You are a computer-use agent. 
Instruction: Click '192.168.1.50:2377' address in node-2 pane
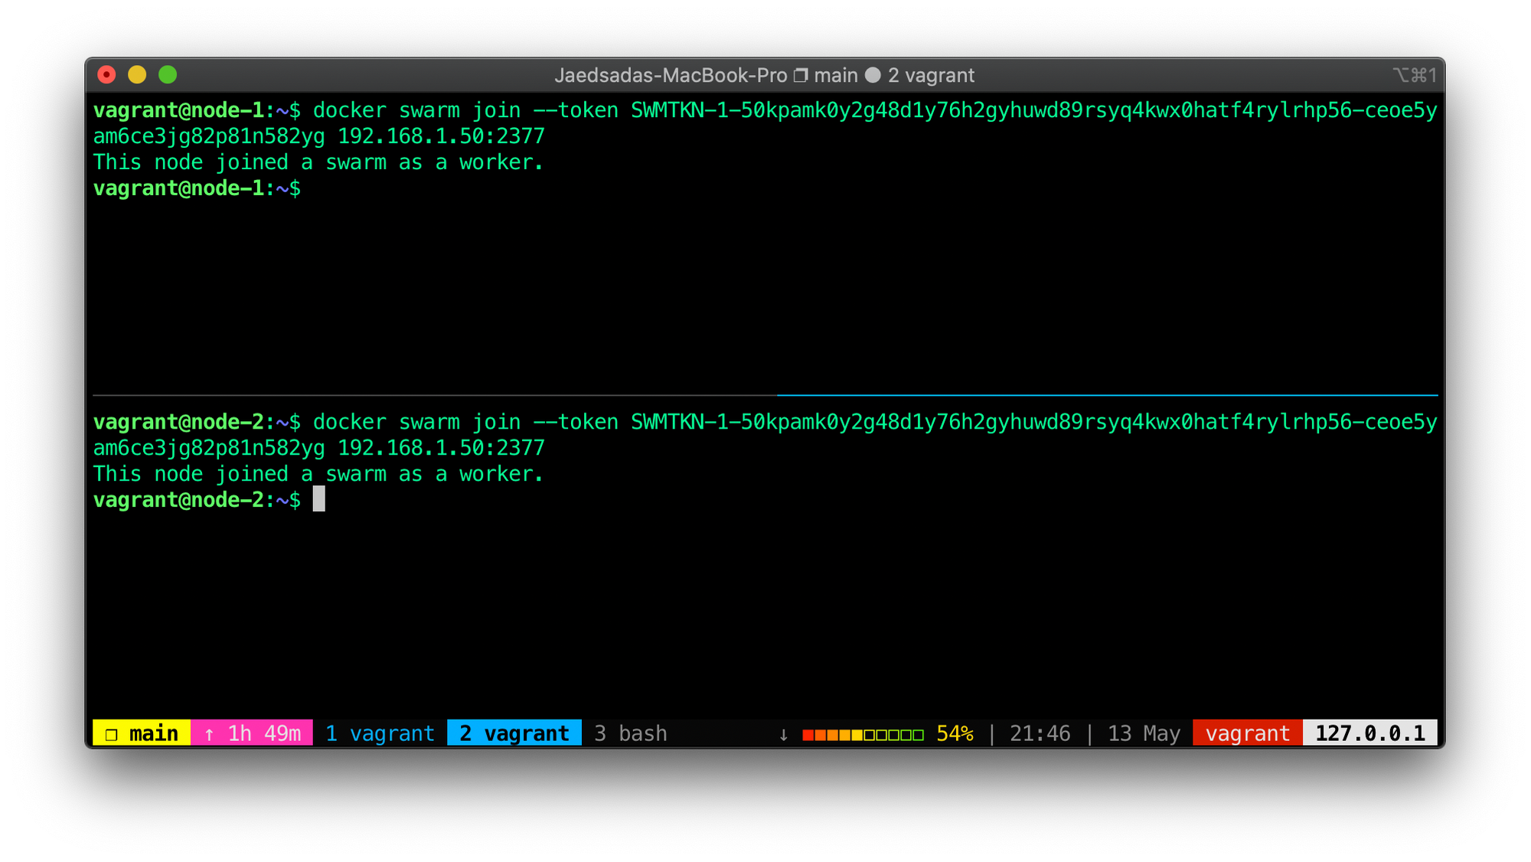[441, 448]
